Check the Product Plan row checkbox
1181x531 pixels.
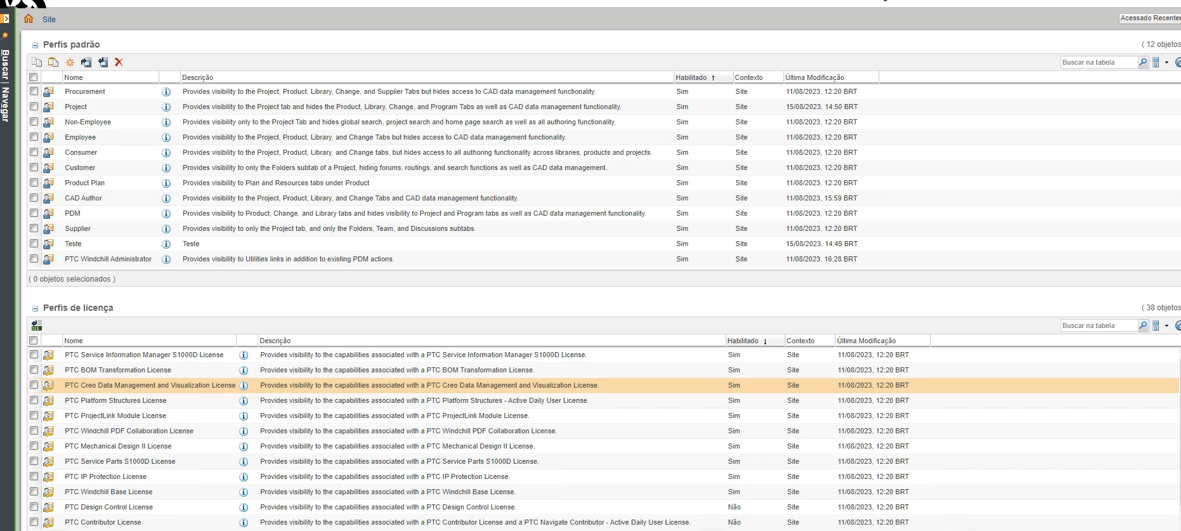[x=34, y=183]
